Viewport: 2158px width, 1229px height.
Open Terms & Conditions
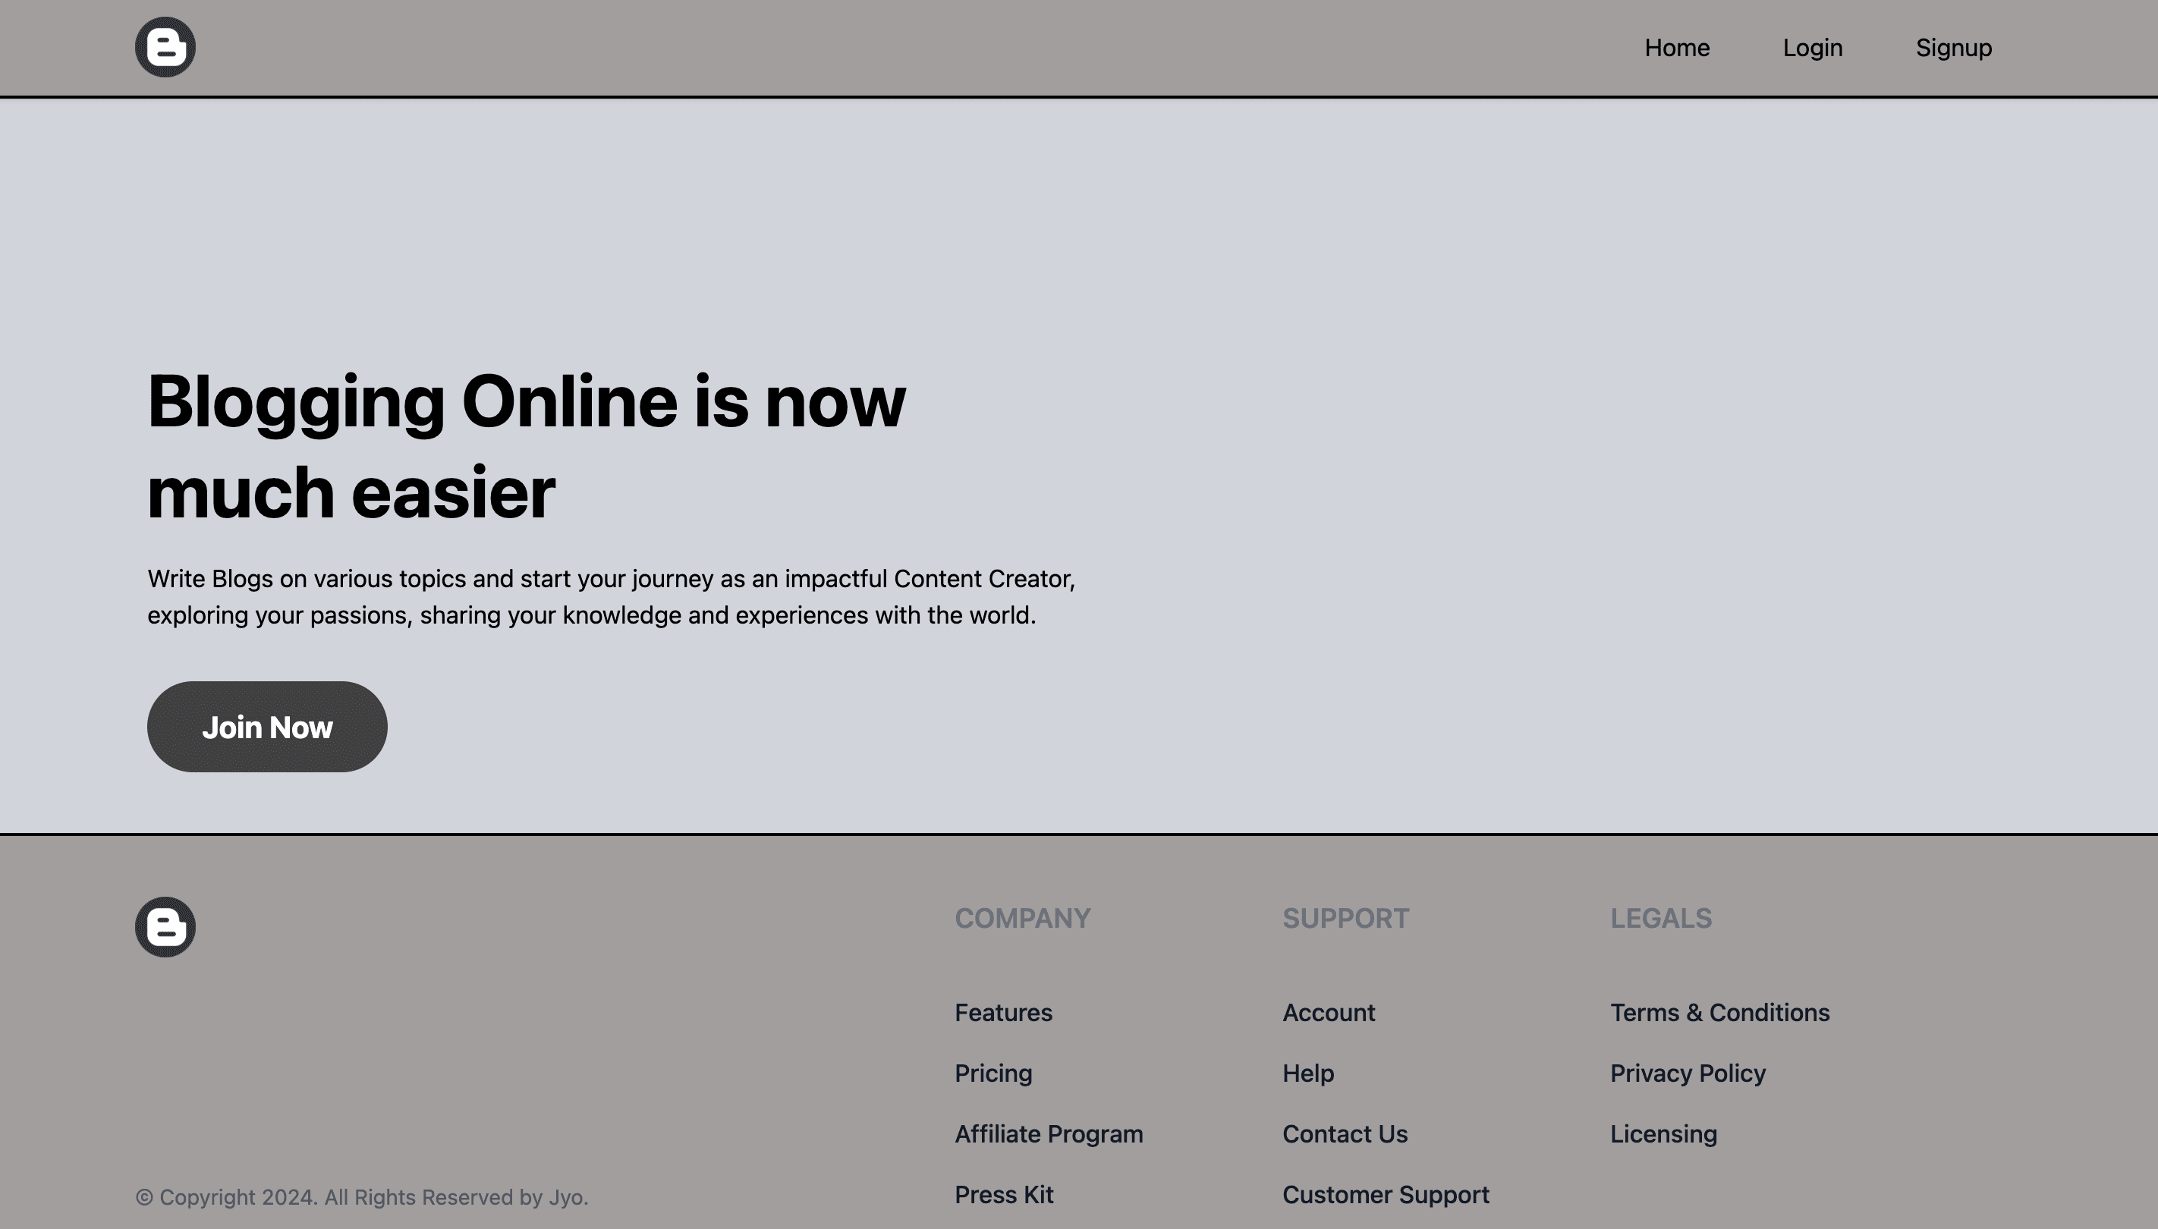coord(1719,1012)
